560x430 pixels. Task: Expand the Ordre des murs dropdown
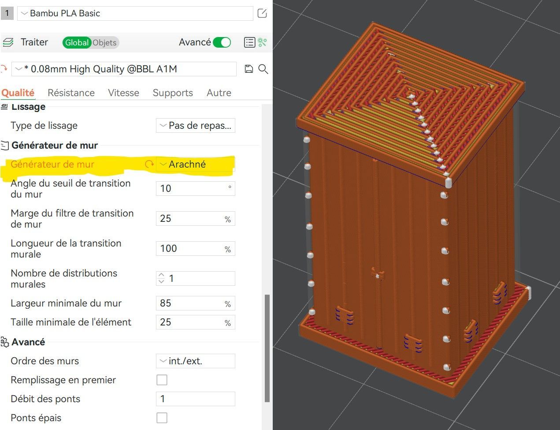[x=196, y=361]
